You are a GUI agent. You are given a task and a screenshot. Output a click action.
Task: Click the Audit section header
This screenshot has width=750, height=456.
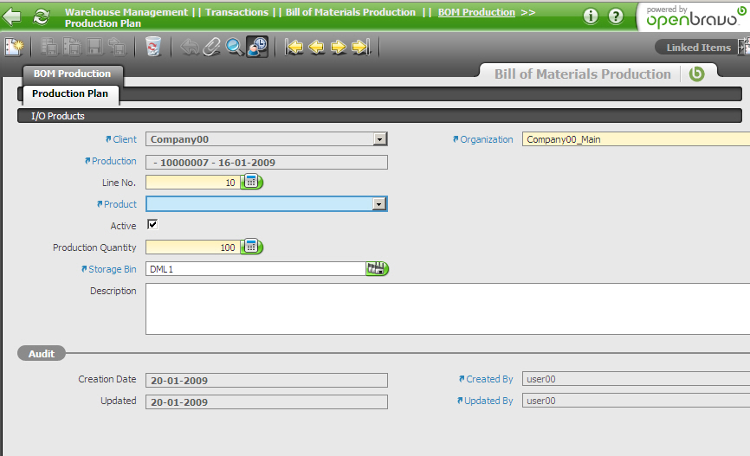pos(41,354)
